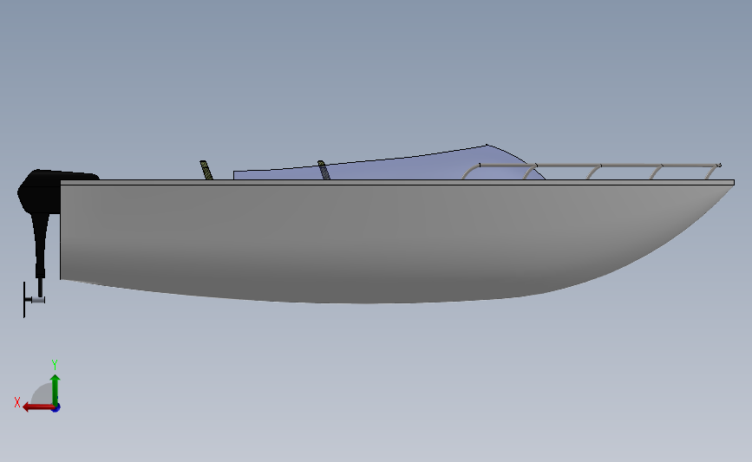Select the khaki lever nearest the stern
752x462 pixels.
coord(206,170)
